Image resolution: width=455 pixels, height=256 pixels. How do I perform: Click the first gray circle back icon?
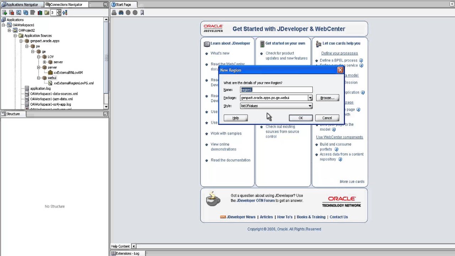click(x=128, y=12)
